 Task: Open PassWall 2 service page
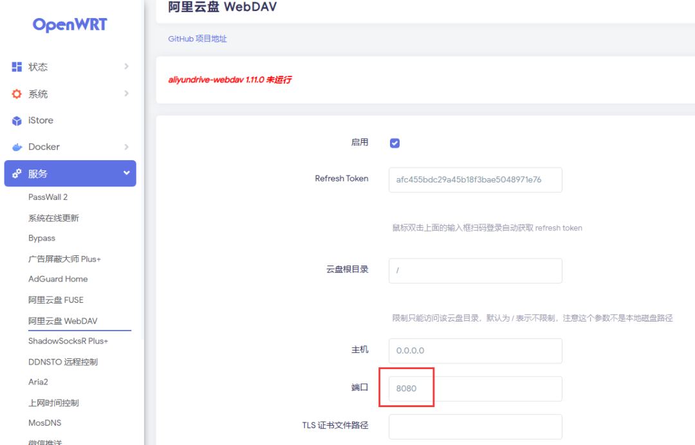coord(48,197)
